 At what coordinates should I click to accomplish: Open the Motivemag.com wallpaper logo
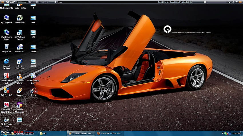point(167,29)
